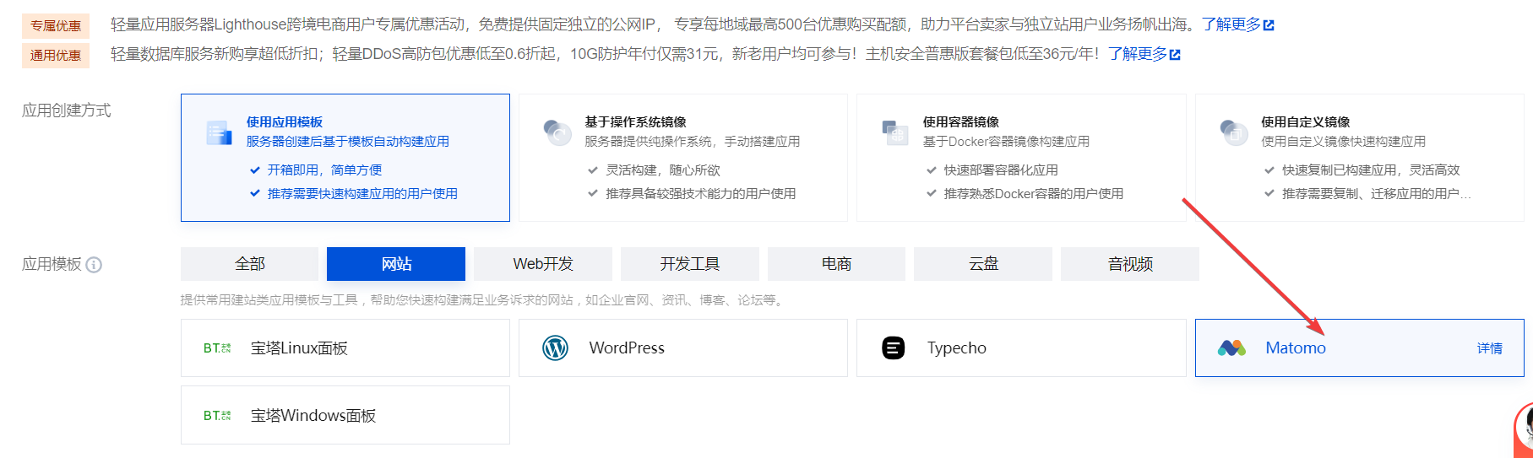This screenshot has width=1533, height=458.
Task: Click the operating system image card icon
Action: click(557, 132)
